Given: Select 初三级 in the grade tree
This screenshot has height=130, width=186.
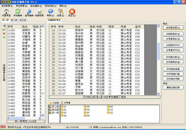Looking at the screenshot, I should click(x=55, y=110).
